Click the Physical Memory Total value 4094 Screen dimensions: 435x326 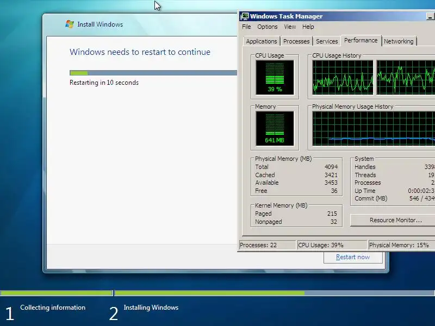331,167
